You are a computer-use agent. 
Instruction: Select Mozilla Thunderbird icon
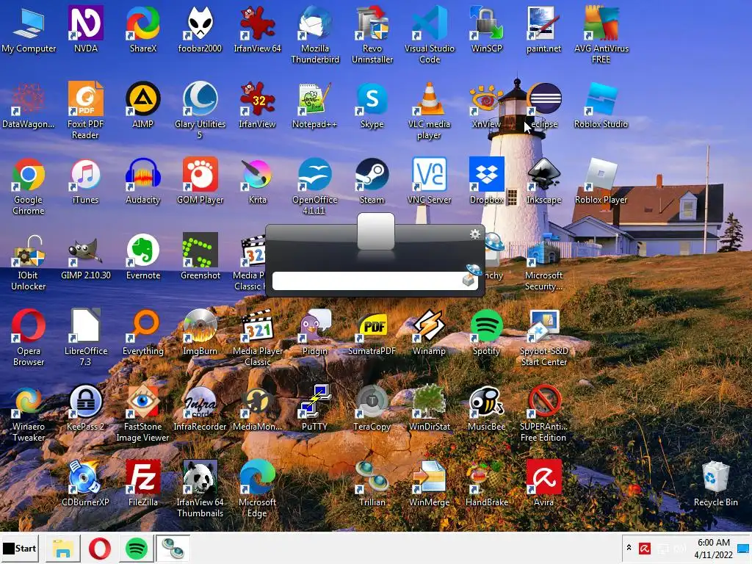point(314,35)
